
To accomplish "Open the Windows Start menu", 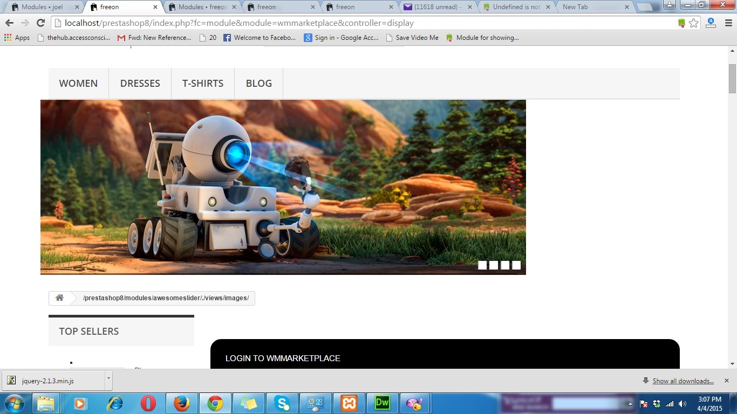I will tap(13, 403).
